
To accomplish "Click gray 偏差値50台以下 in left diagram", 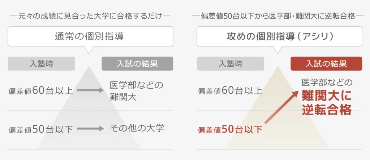I will 40,129.
